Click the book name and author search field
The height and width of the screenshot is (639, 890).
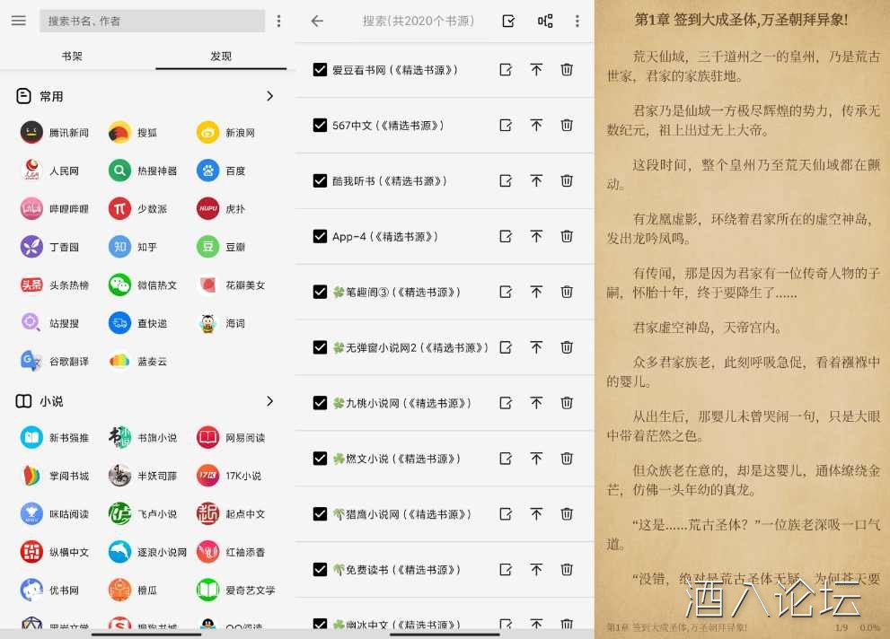(152, 21)
